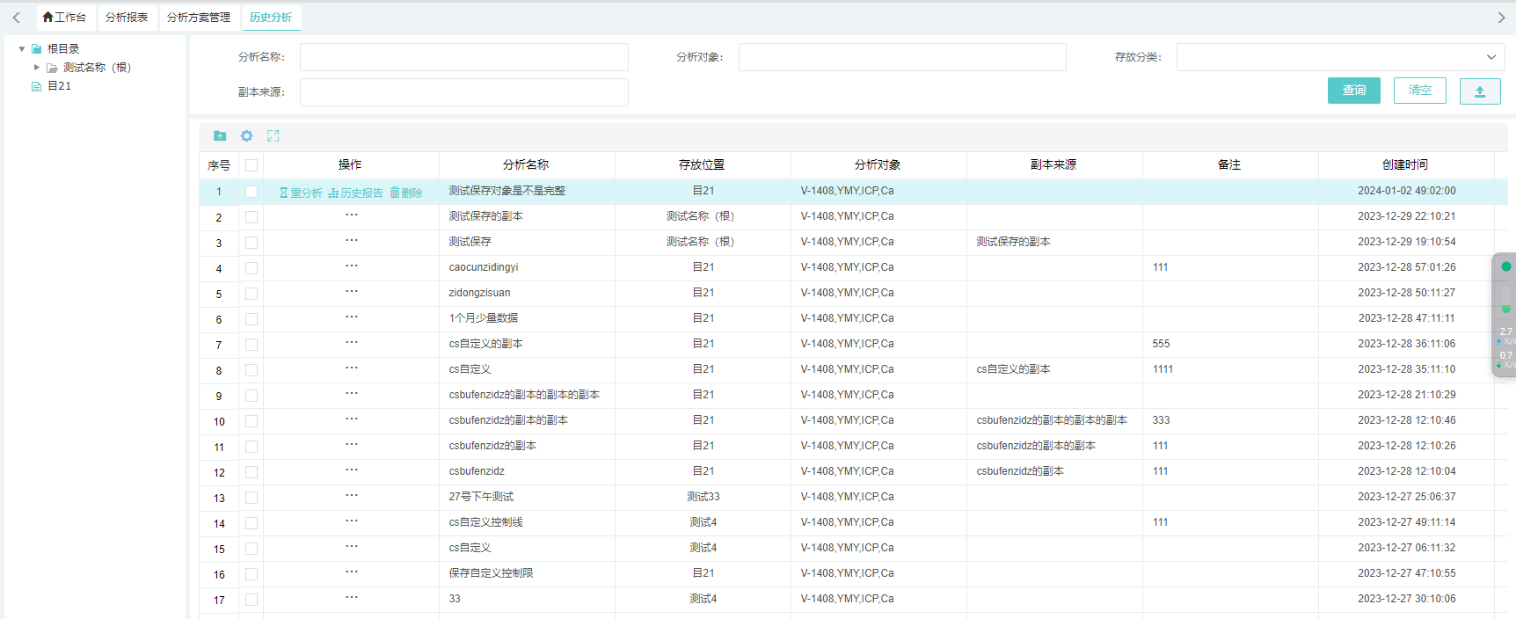Focus the 分析名称 input field

[464, 57]
